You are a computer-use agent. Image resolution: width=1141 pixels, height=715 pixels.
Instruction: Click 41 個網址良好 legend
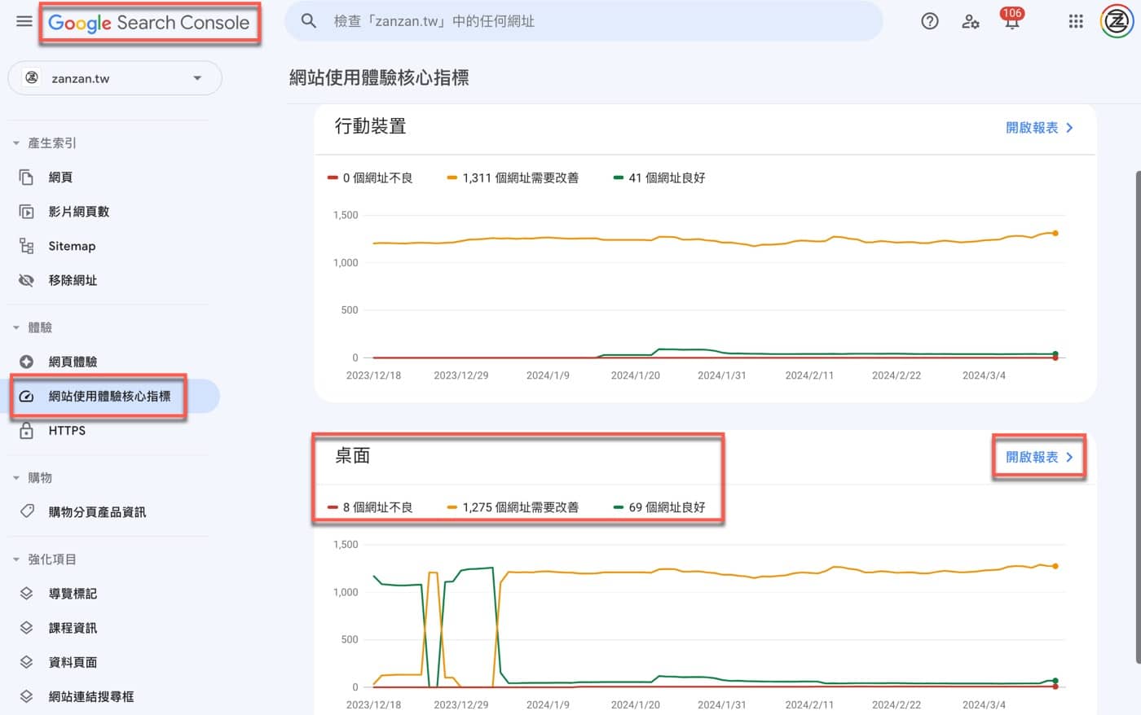point(659,178)
